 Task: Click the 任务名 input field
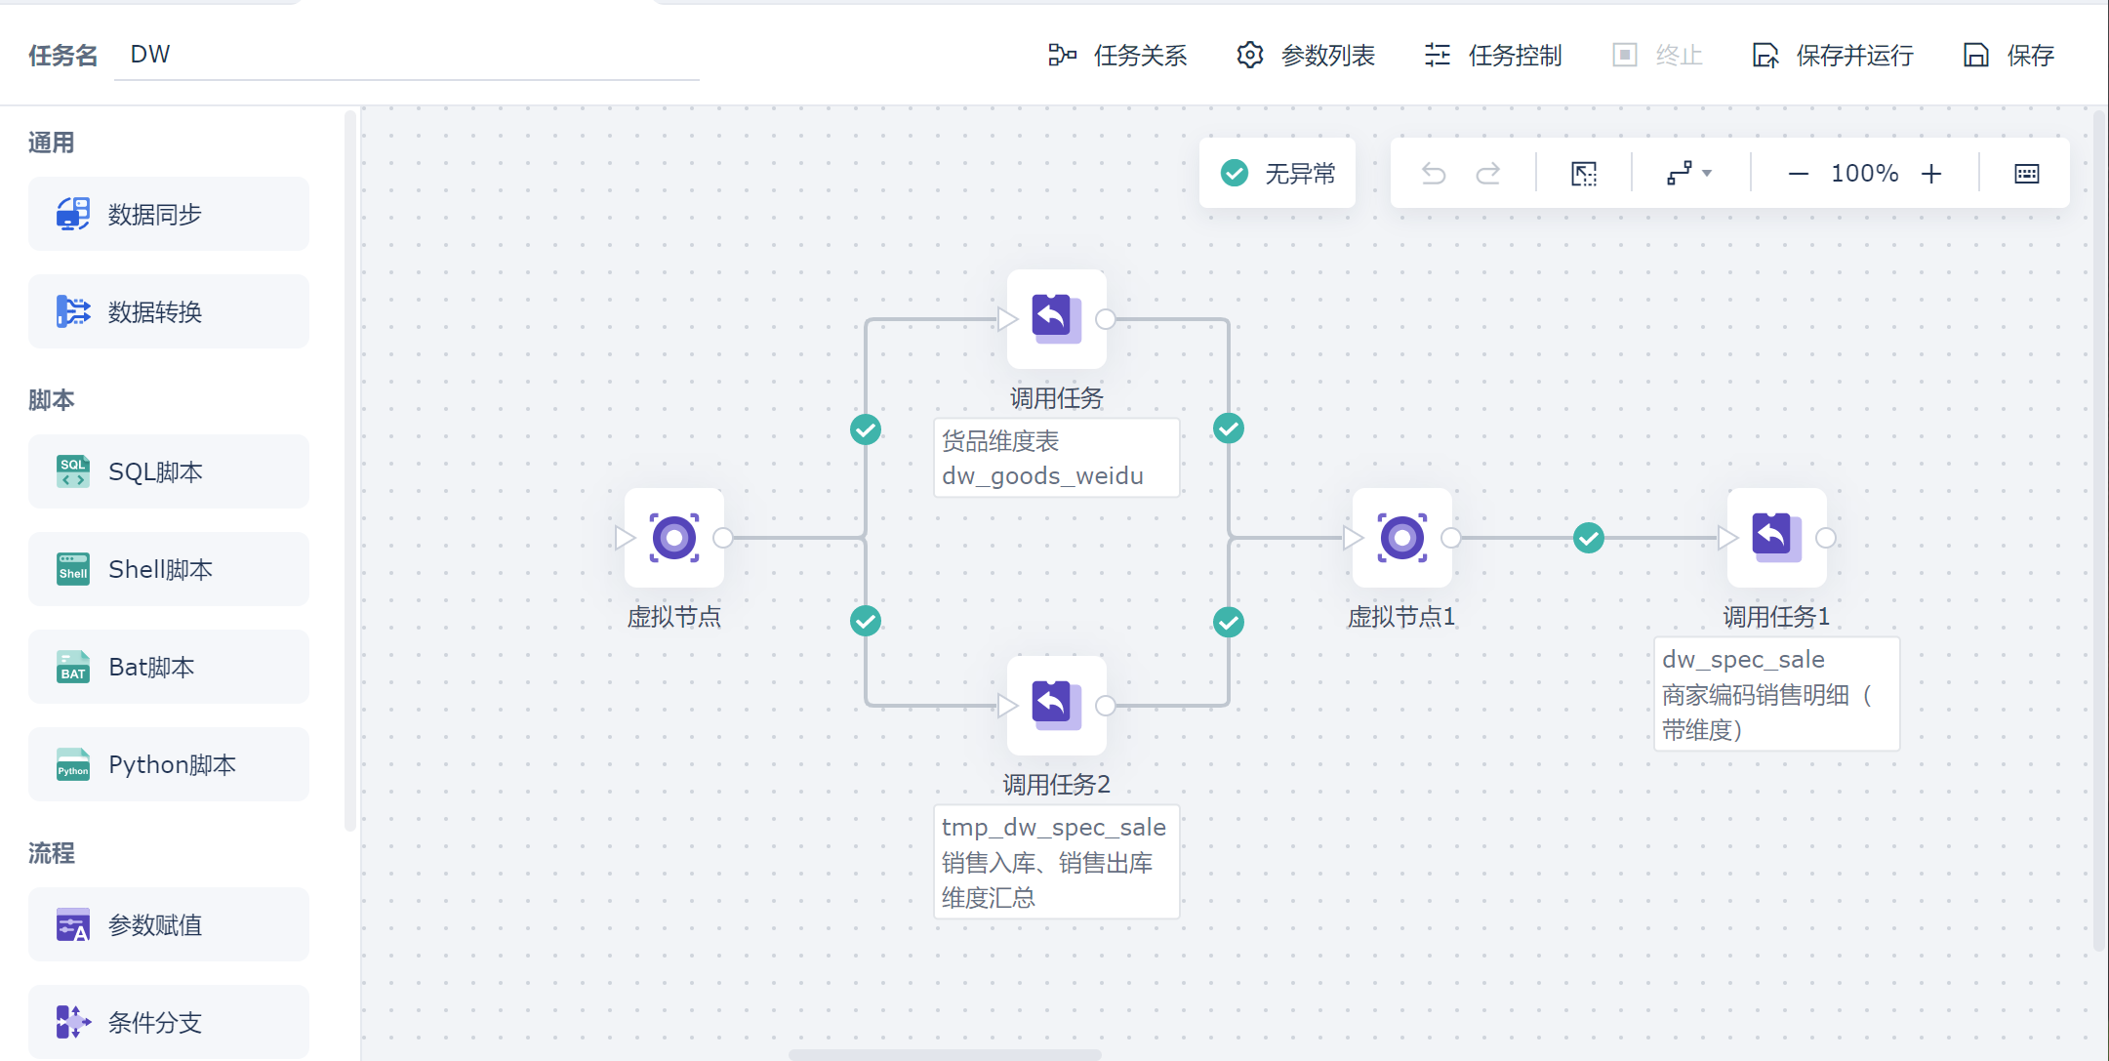point(407,55)
